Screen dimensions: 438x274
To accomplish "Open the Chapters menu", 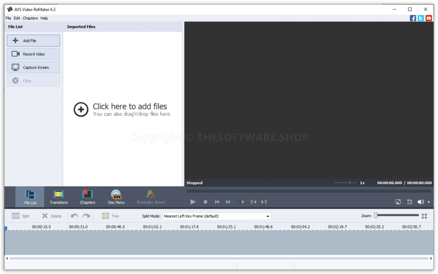I will pyautogui.click(x=30, y=18).
